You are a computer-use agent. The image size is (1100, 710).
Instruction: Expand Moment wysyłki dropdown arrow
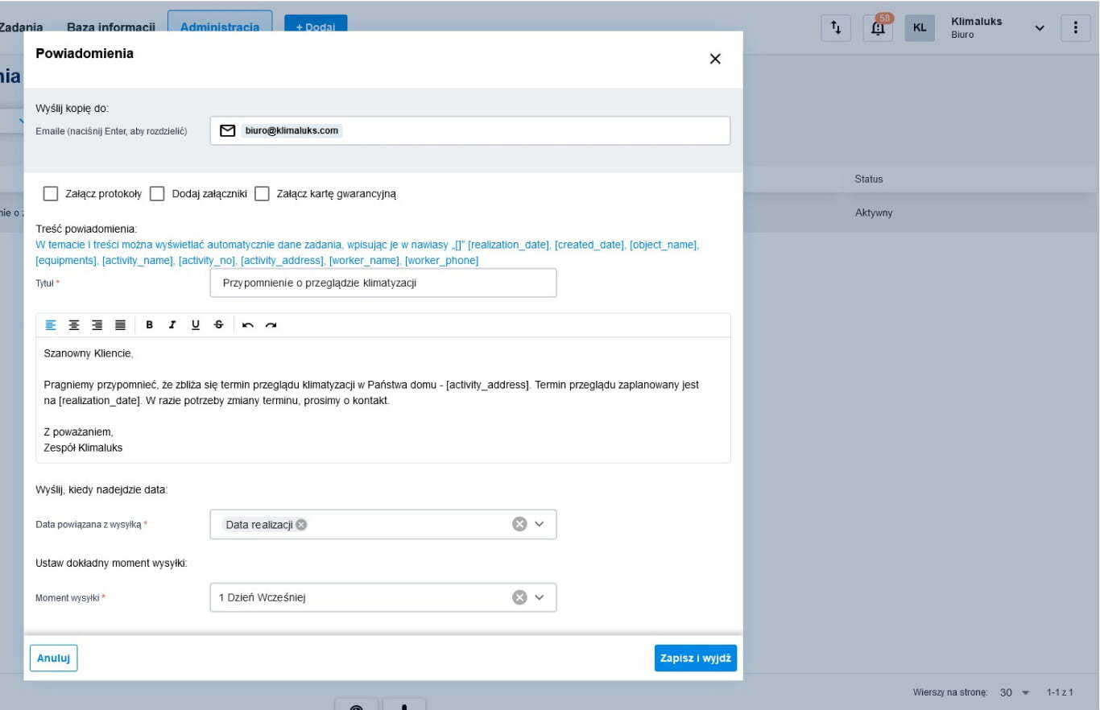[x=540, y=597]
